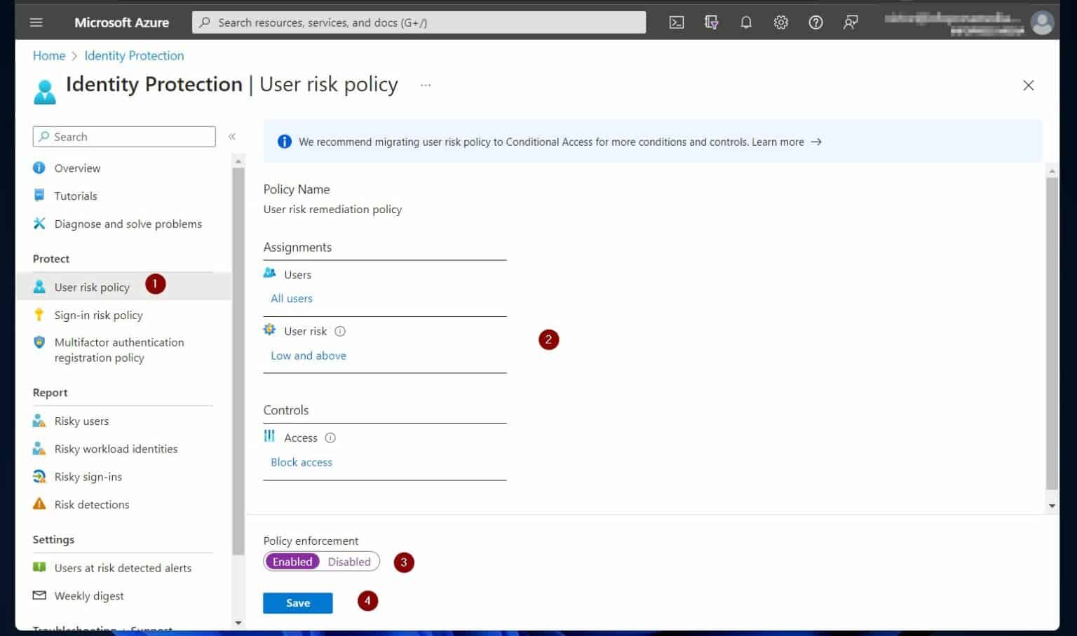
Task: Open the All users assignment
Action: click(292, 299)
